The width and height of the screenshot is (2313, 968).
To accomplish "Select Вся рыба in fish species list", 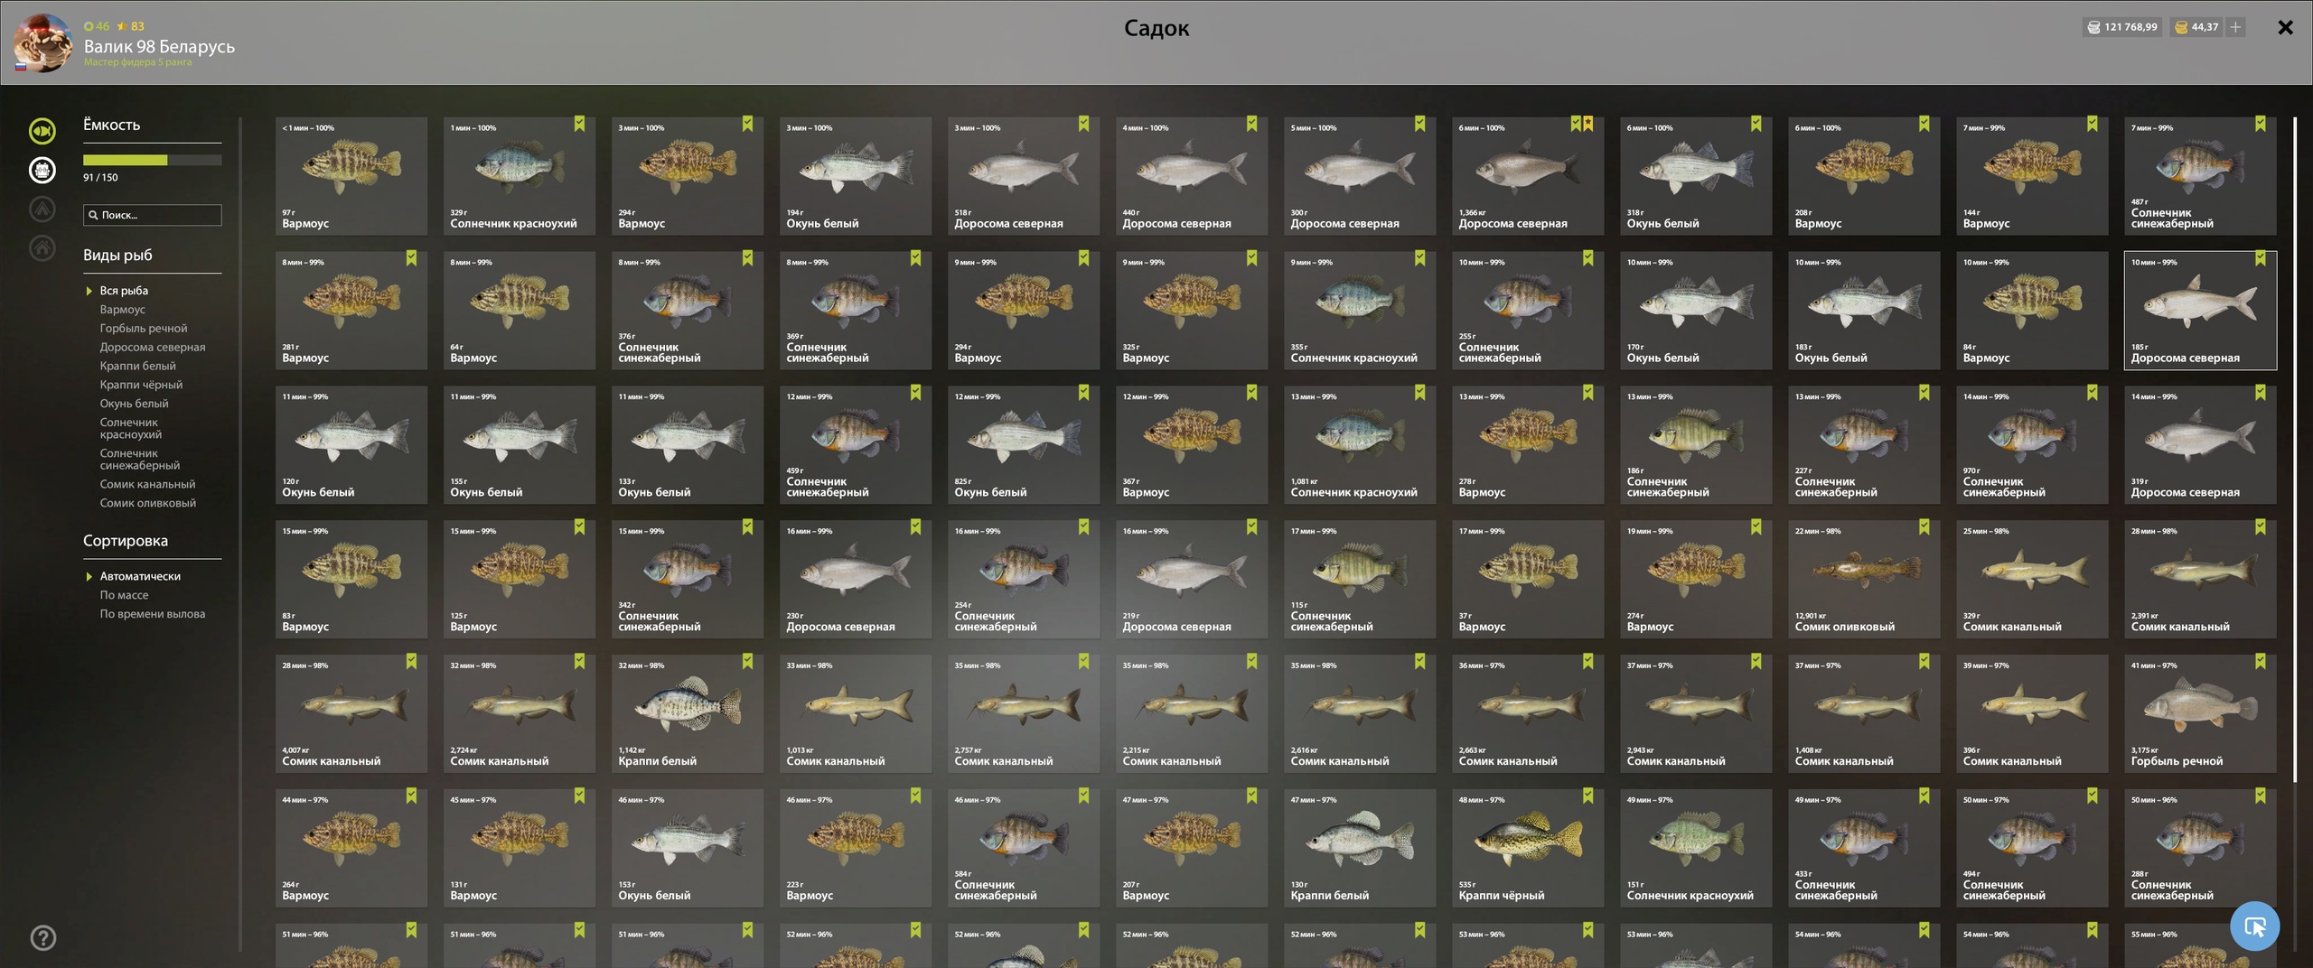I will pyautogui.click(x=124, y=291).
